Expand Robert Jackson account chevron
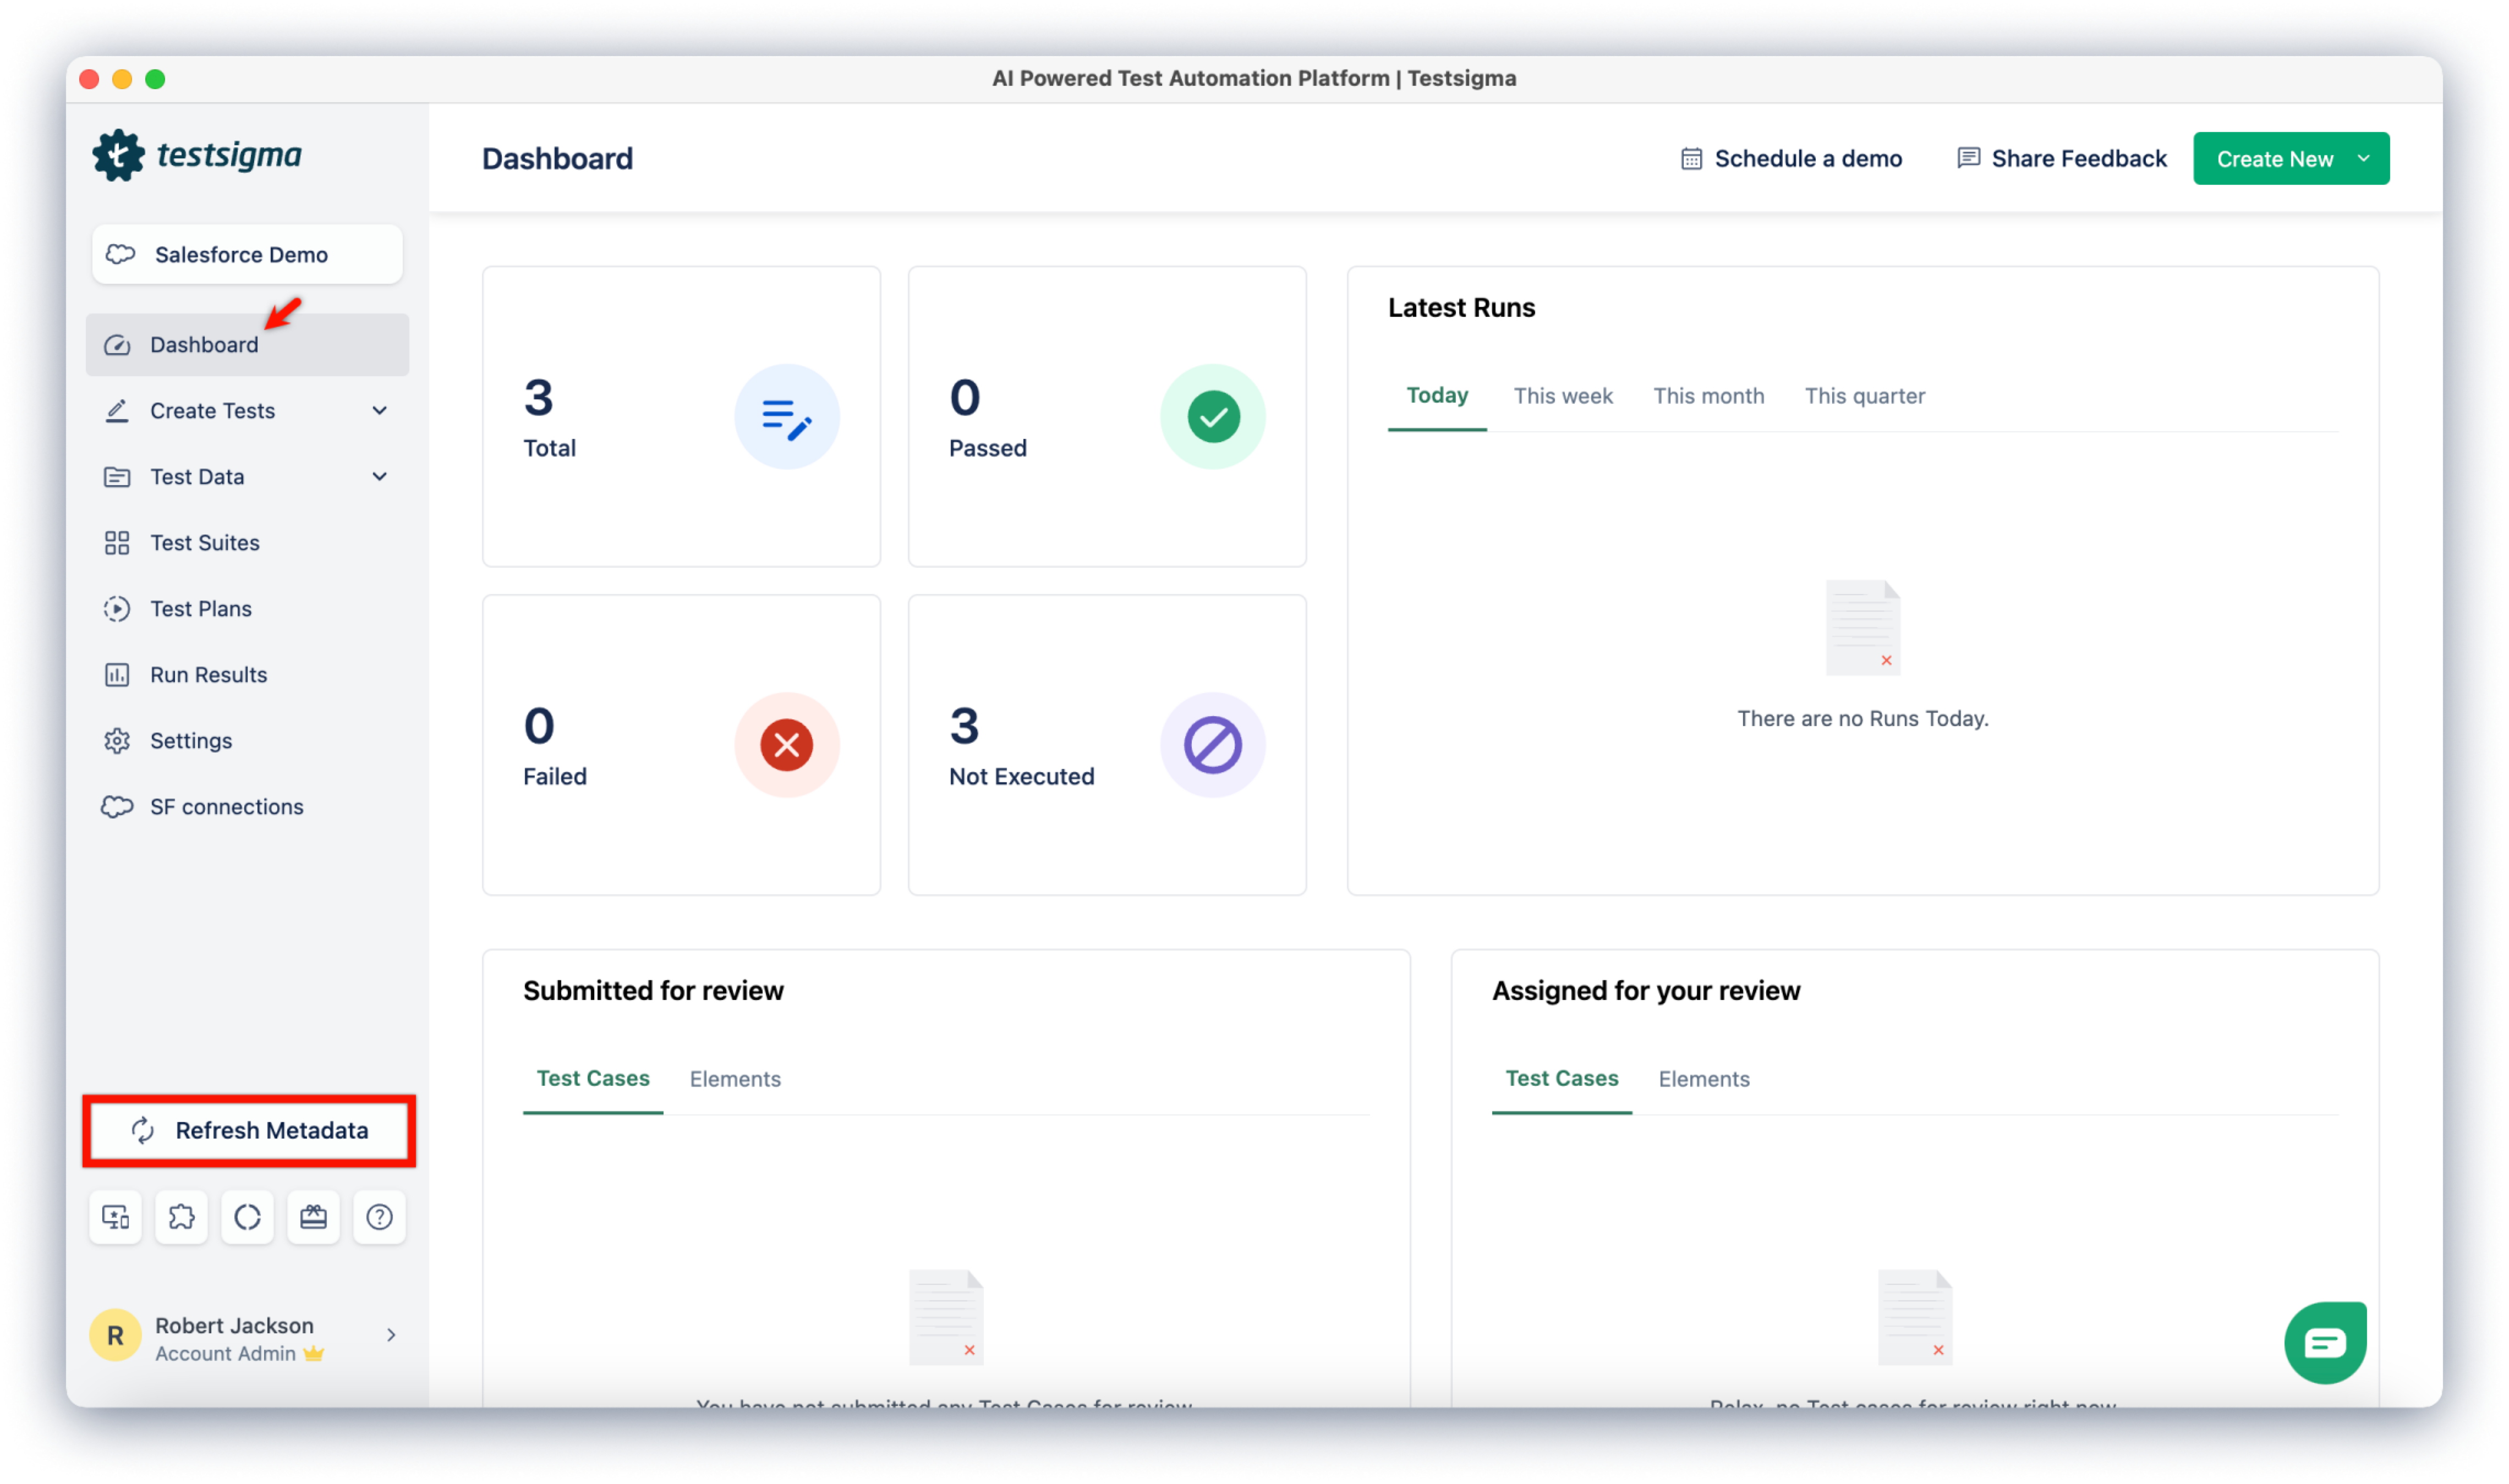This screenshot has height=1484, width=2509. tap(391, 1335)
